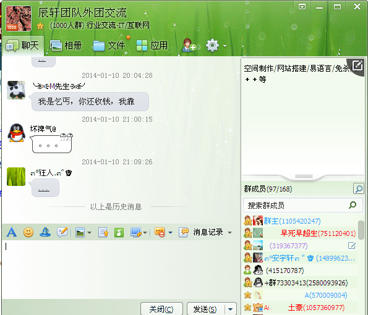Click the block messages chat icon
The width and height of the screenshot is (368, 315).
tap(160, 232)
